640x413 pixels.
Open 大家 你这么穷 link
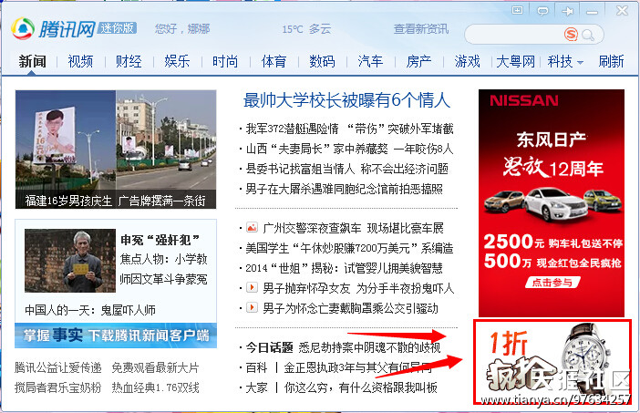(341, 387)
